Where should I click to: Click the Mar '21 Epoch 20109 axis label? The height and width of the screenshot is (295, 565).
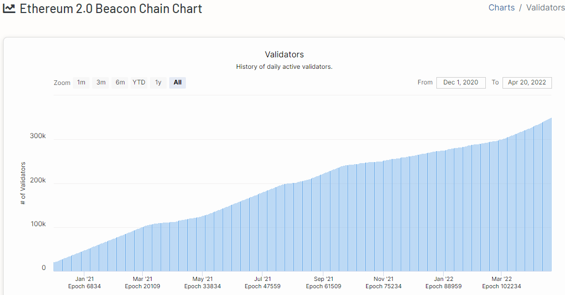[x=142, y=282]
